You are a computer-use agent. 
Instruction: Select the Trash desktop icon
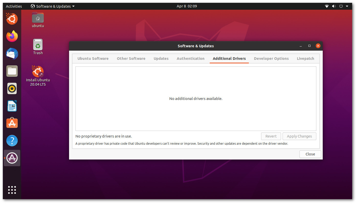38,45
